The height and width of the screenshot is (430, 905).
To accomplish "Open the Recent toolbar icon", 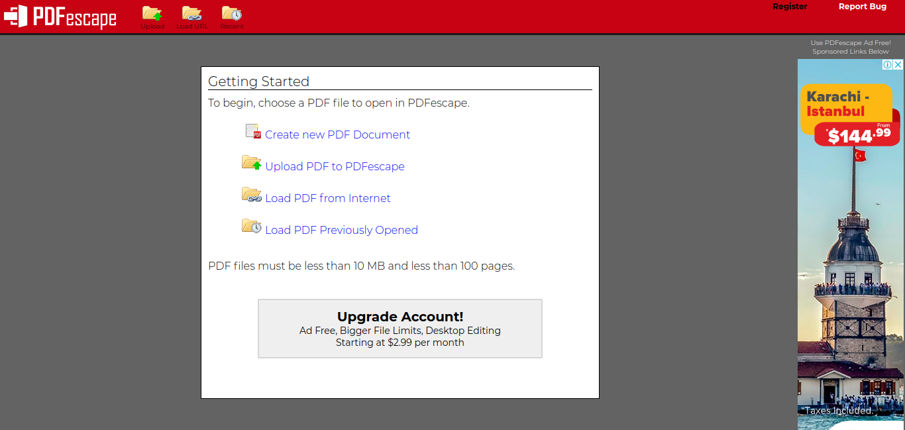I will (232, 18).
